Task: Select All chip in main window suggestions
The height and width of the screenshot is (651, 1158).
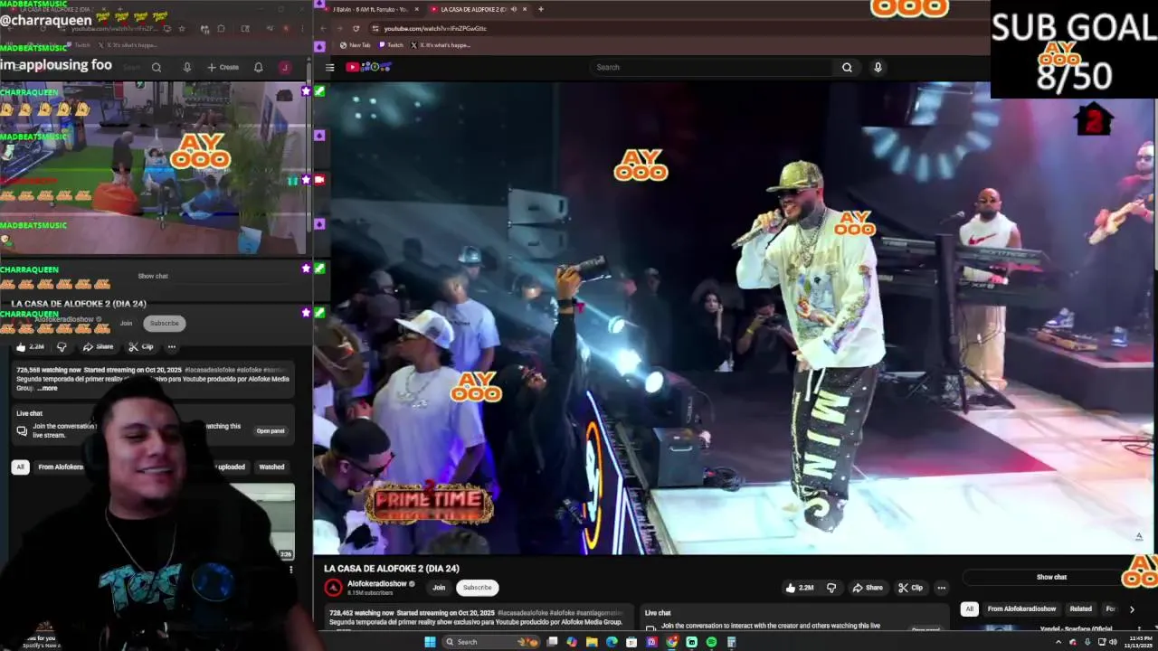Action: pos(969,609)
